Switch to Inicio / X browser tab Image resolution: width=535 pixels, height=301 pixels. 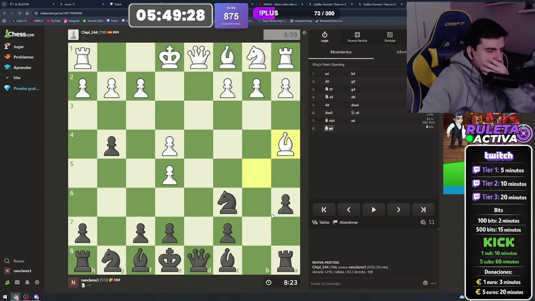pyautogui.click(x=82, y=4)
